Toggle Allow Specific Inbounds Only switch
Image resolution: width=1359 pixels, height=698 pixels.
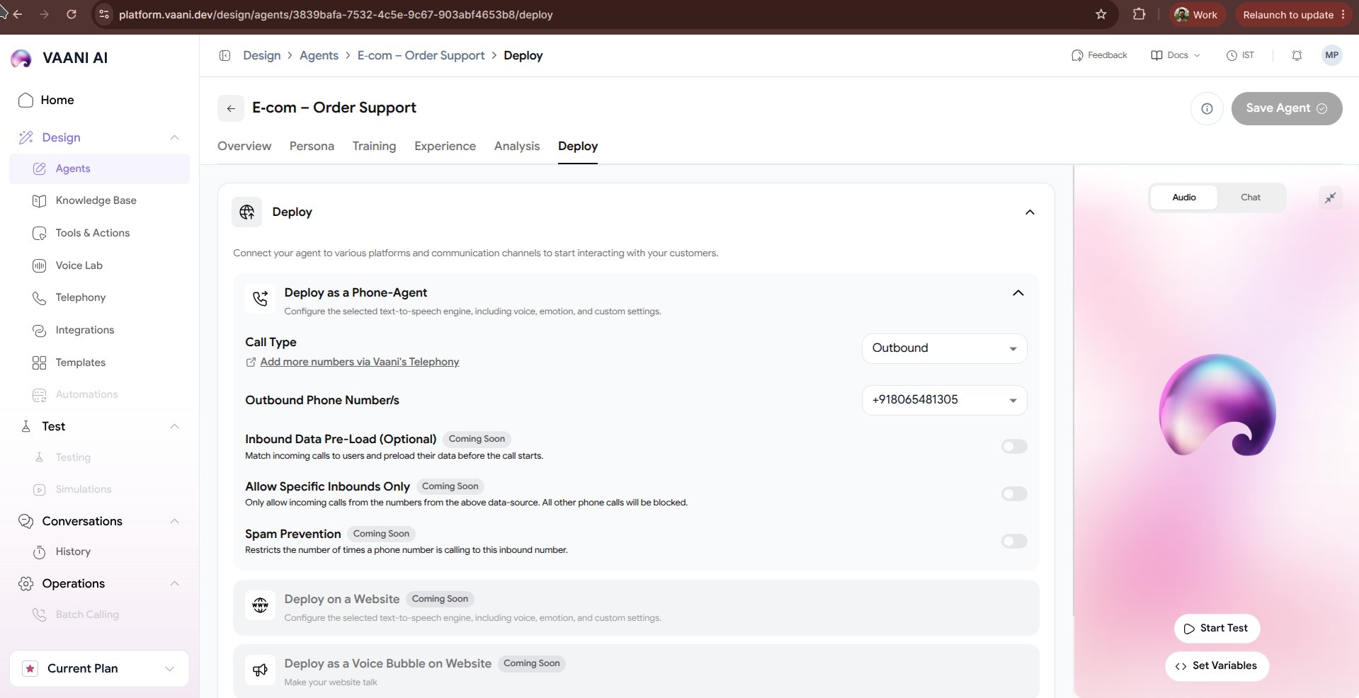point(1014,493)
